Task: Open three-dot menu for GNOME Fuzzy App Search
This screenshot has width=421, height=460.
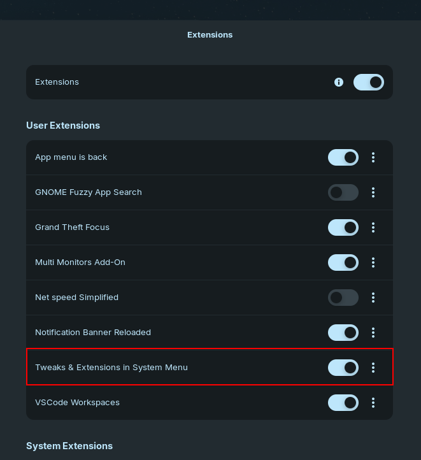Action: coord(373,192)
